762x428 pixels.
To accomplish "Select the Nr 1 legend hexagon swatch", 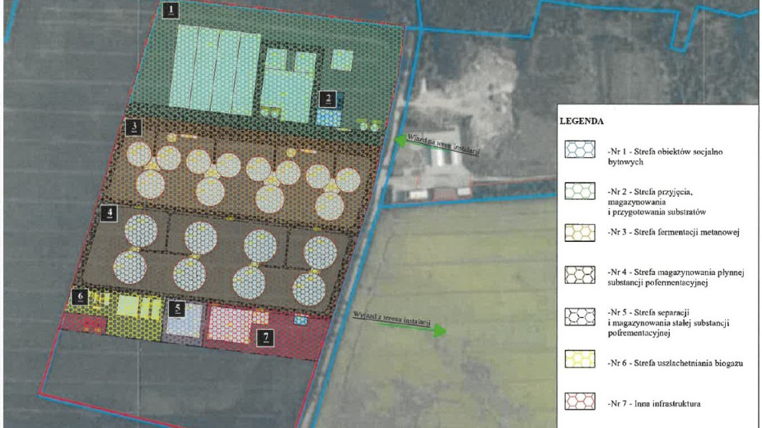I will pos(580,151).
